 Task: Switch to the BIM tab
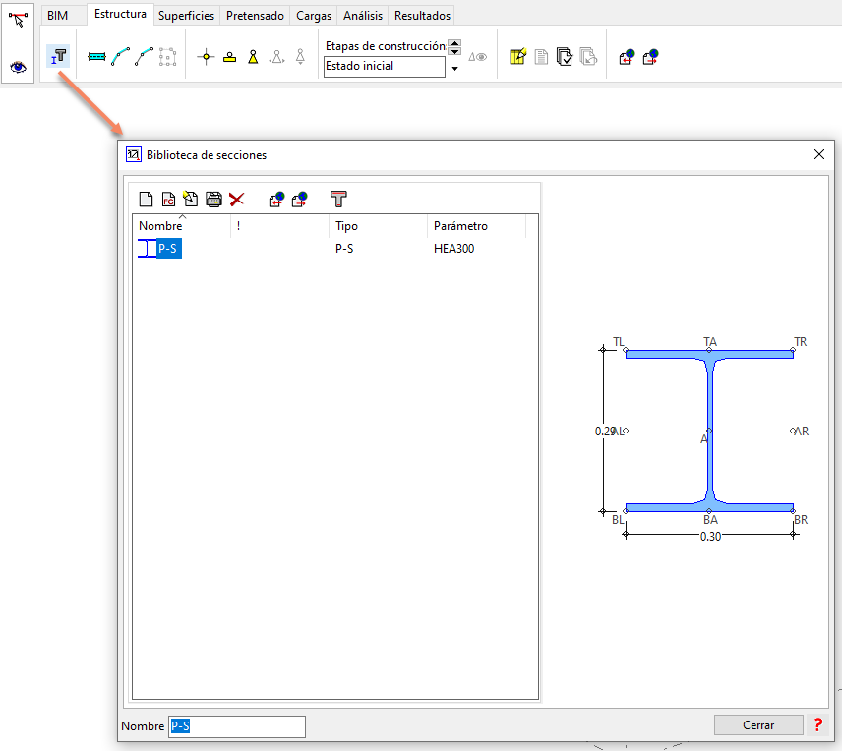pyautogui.click(x=57, y=16)
